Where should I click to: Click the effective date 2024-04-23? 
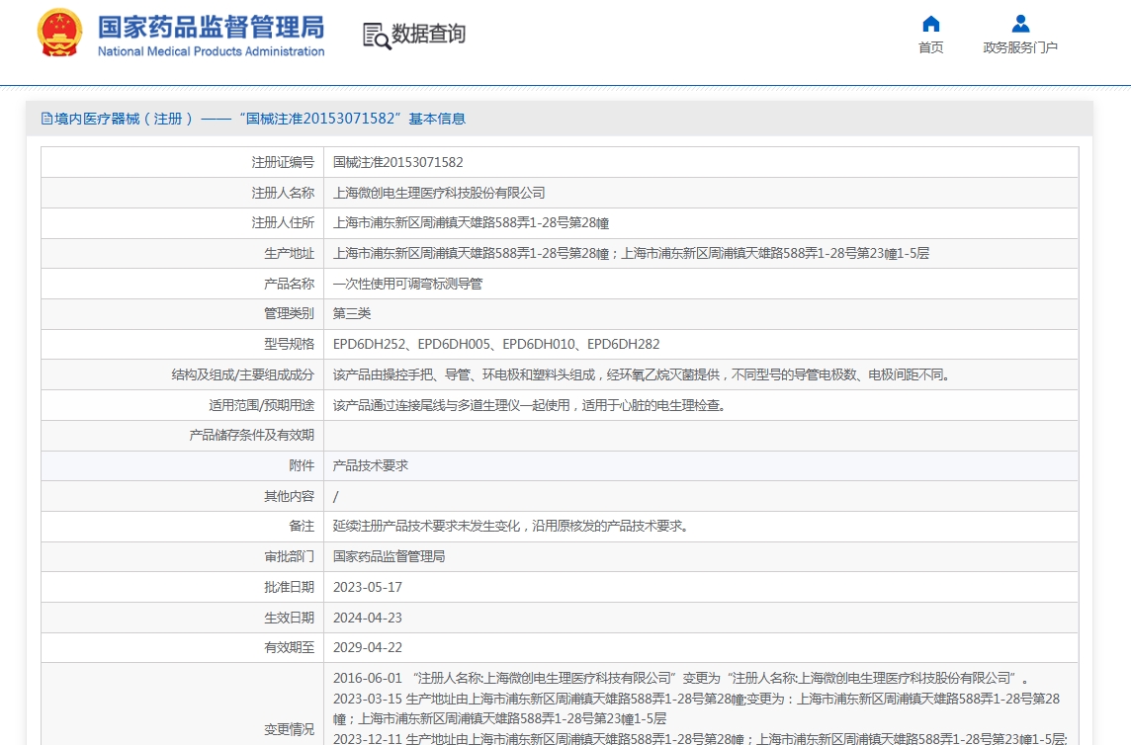367,618
